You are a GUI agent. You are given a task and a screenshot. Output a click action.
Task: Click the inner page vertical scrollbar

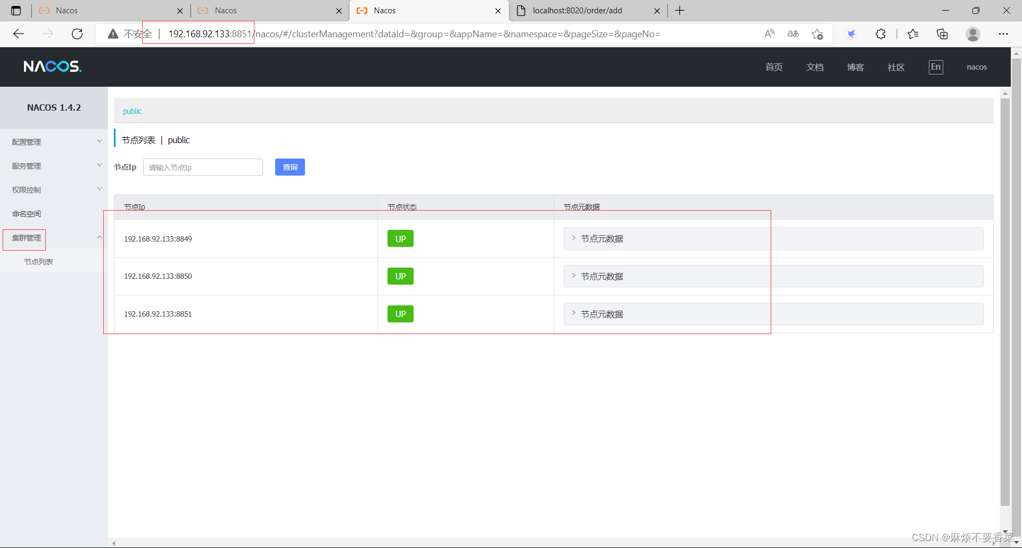1005,302
